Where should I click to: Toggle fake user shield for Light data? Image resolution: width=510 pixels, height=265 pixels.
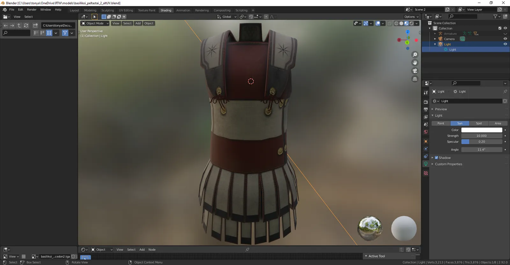click(505, 101)
